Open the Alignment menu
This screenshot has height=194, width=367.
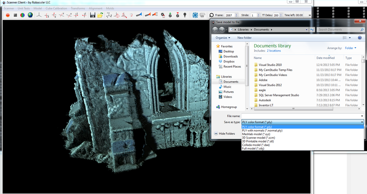(x=95, y=8)
